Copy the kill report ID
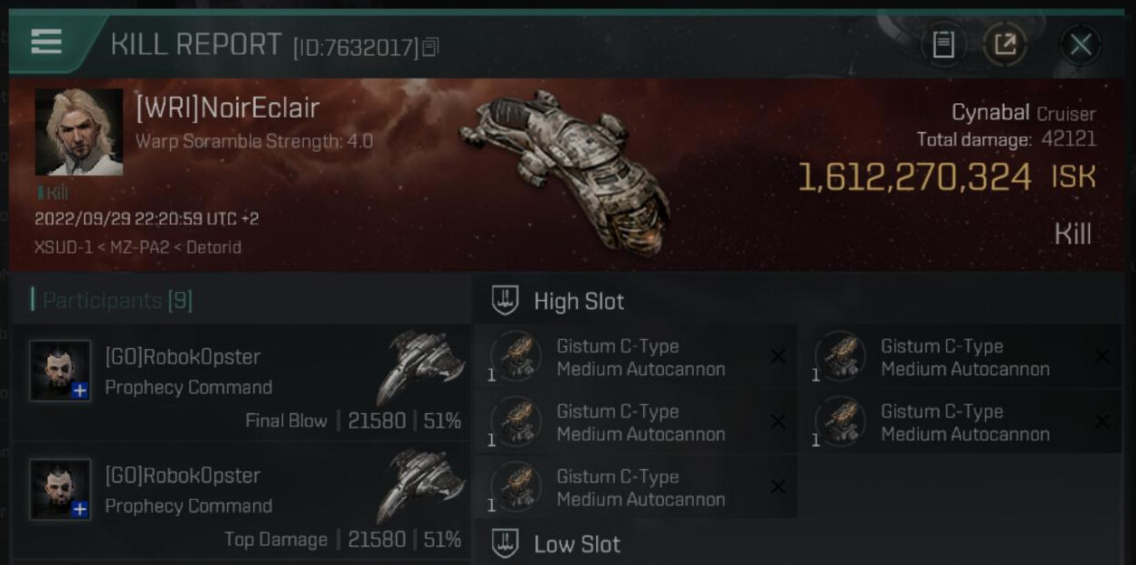The width and height of the screenshot is (1136, 565). tap(431, 46)
